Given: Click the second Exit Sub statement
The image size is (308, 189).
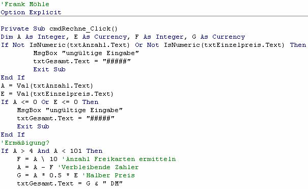Looking at the screenshot, I should click(x=33, y=126).
